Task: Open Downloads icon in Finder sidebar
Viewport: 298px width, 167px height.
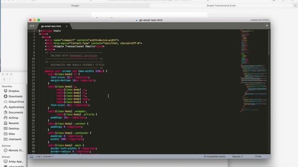Action: click(x=6, y=96)
